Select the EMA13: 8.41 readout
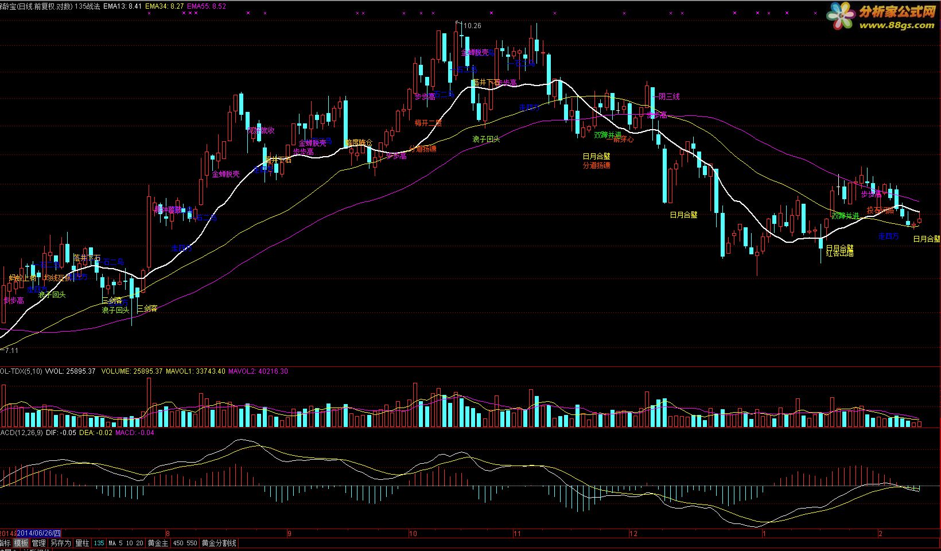This screenshot has width=941, height=551. (123, 6)
